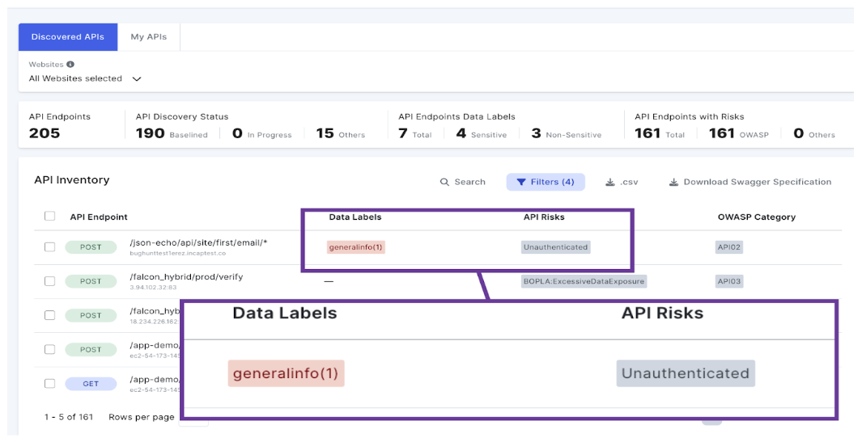Click the Search magnifier icon
The image size is (862, 442).
click(x=444, y=182)
